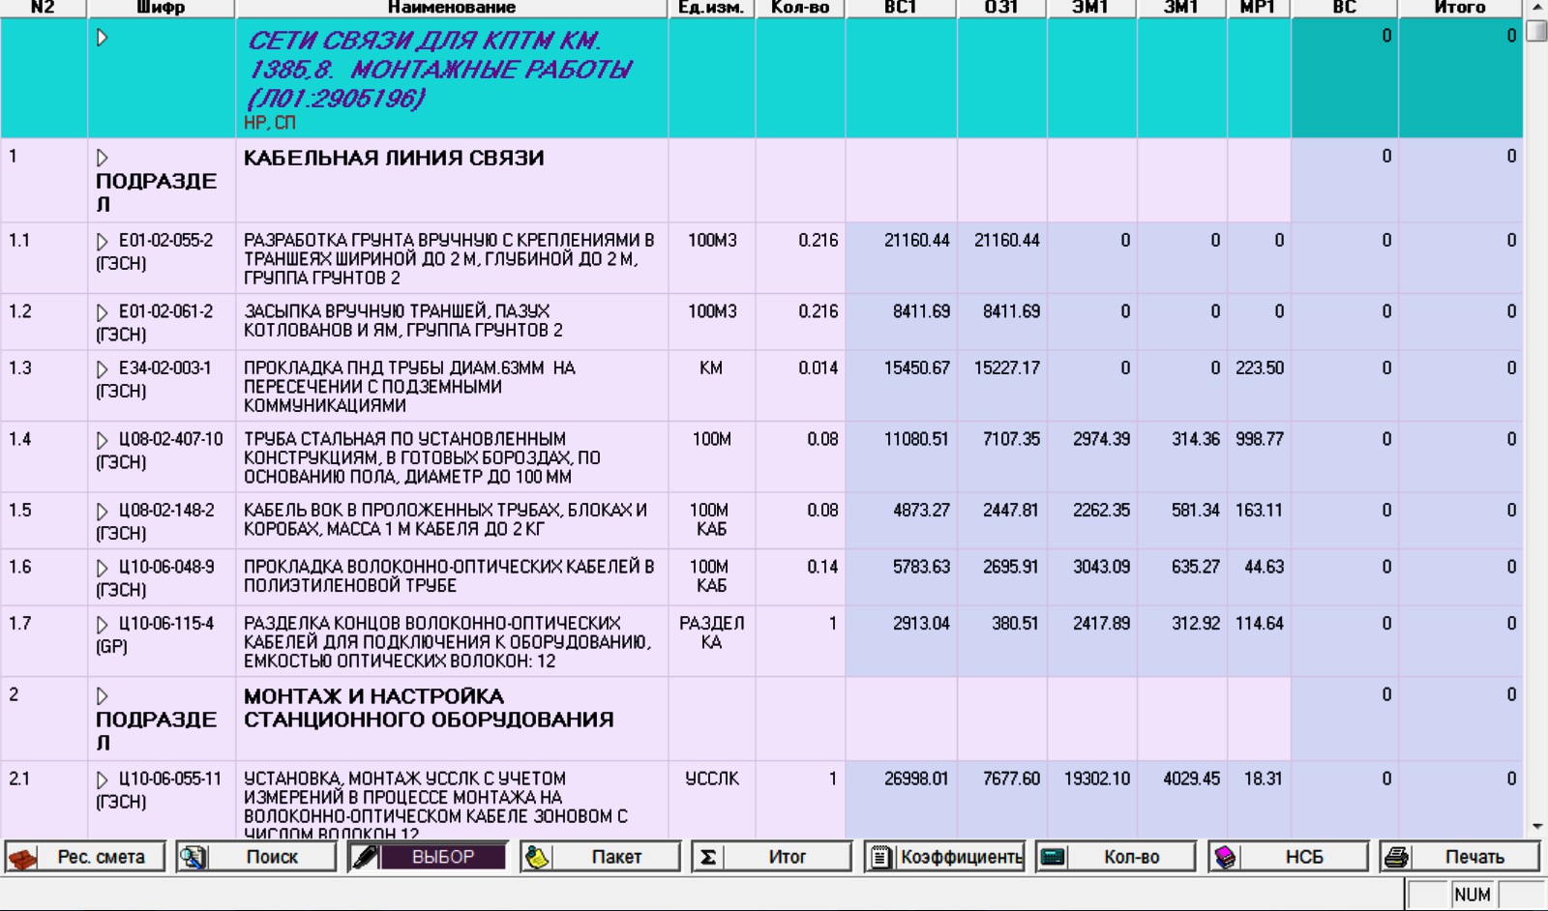Screen dimensions: 1548x911
Task: Show totals with the Итог button
Action: 771,857
